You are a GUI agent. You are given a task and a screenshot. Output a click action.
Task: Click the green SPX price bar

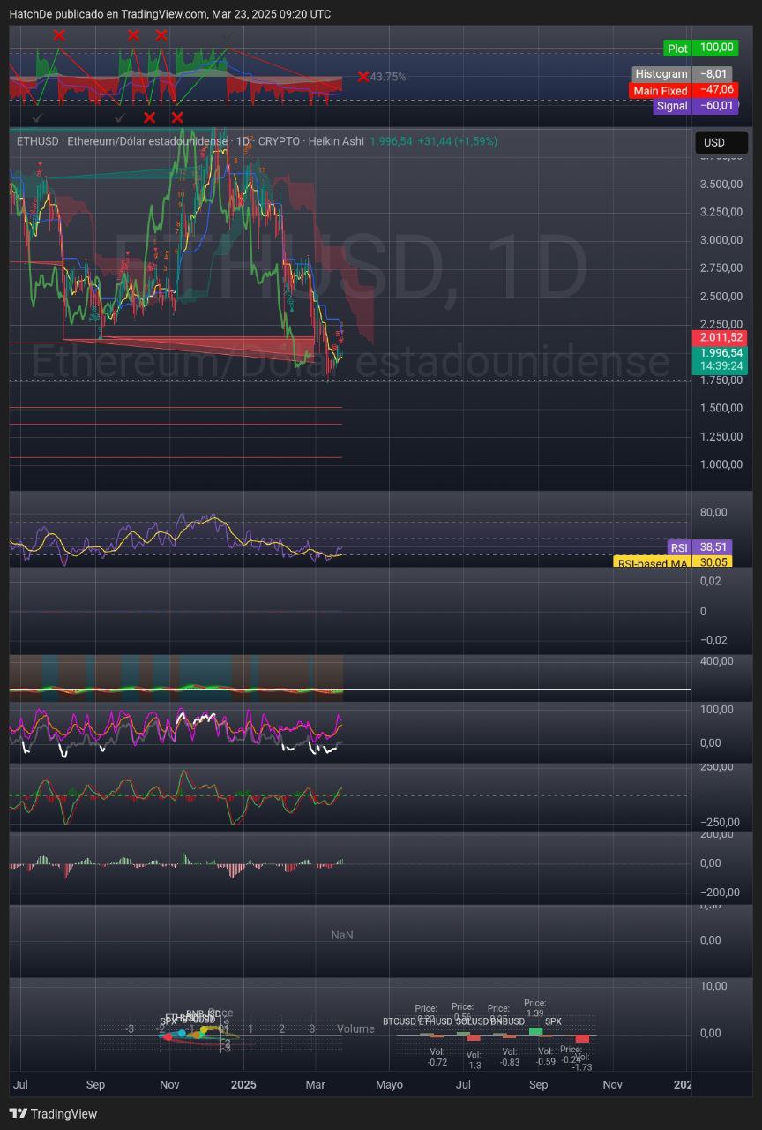pyautogui.click(x=535, y=1030)
